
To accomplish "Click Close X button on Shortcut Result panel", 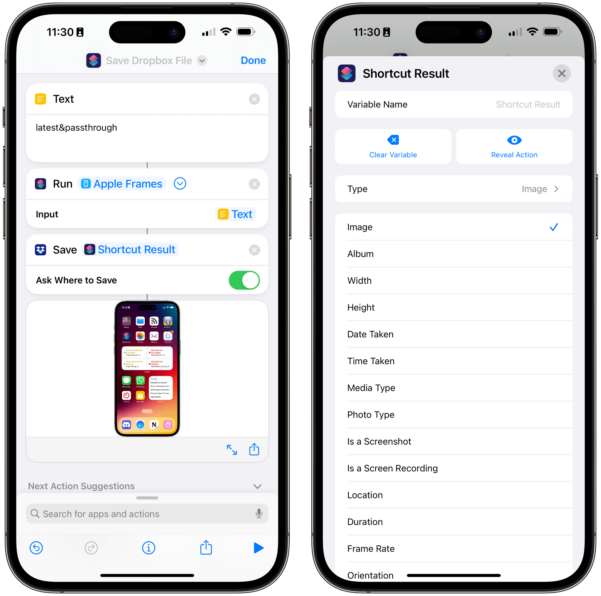I will point(562,74).
